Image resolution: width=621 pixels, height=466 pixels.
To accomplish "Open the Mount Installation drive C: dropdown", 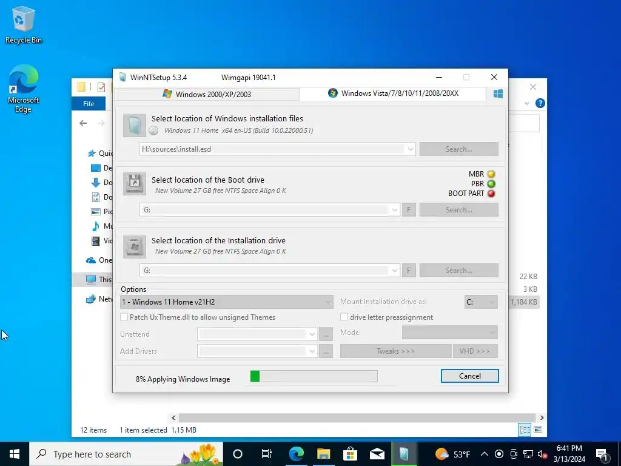I will click(481, 302).
